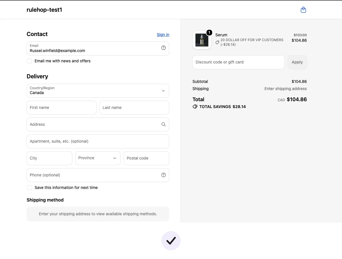Click the Total Savings tag icon

coord(195,107)
